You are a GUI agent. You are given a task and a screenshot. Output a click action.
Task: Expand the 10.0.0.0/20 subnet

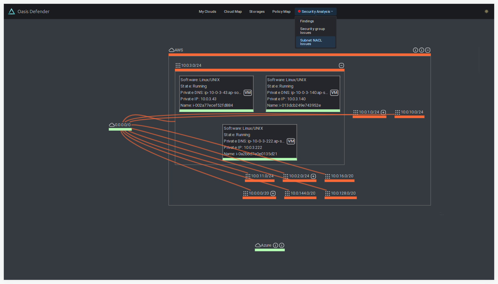pos(273,194)
